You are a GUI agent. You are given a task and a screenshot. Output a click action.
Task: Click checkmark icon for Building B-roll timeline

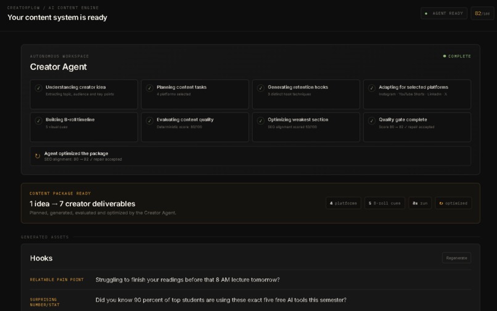(38, 121)
